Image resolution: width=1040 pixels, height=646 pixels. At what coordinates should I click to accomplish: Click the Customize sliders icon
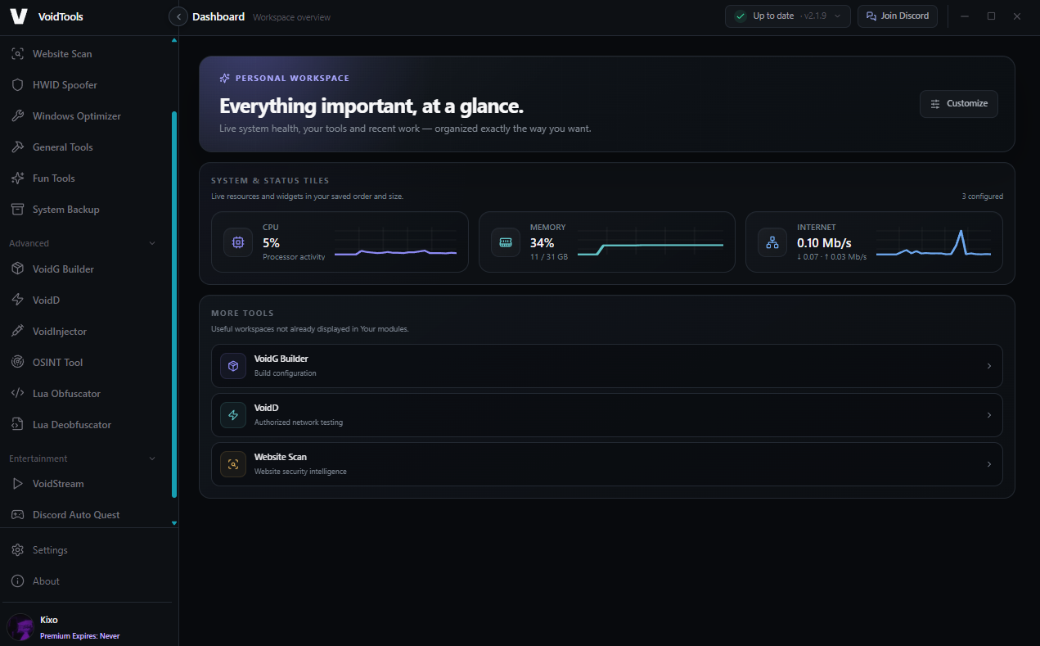pyautogui.click(x=935, y=104)
